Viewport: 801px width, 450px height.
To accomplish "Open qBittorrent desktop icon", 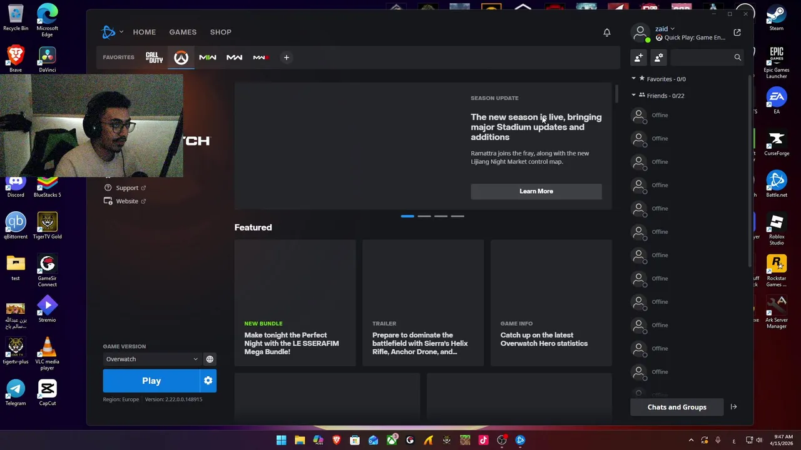I will point(16,226).
